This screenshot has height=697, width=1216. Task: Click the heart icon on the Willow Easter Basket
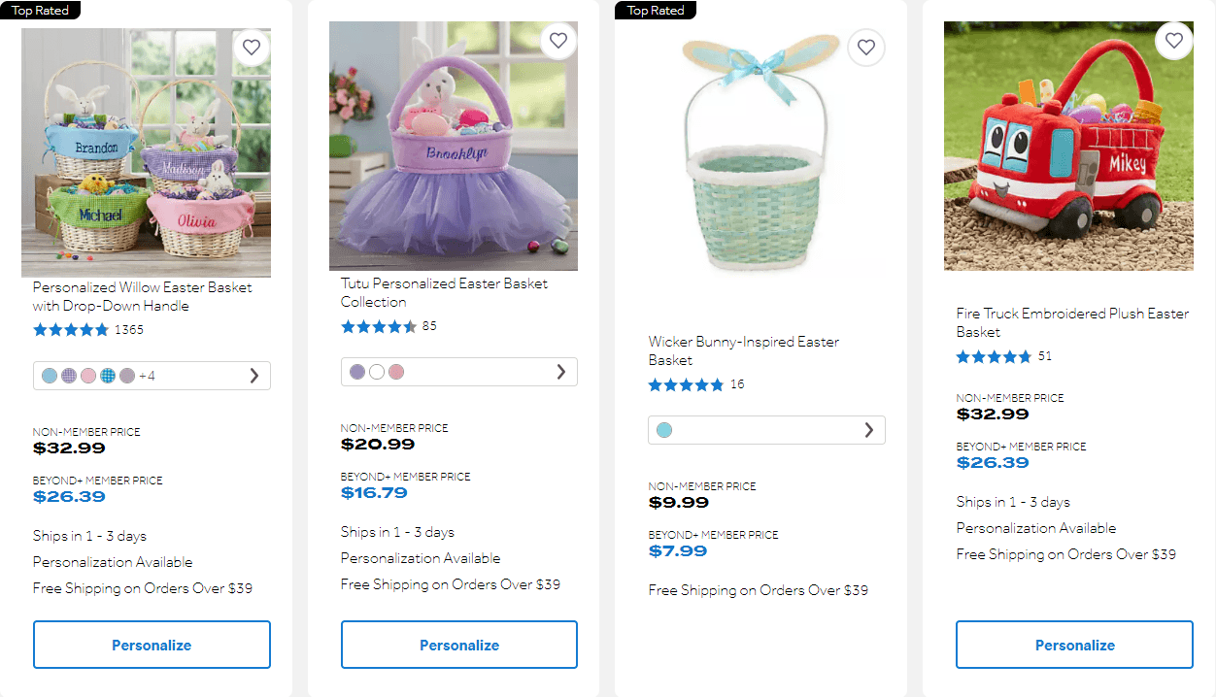(x=252, y=47)
